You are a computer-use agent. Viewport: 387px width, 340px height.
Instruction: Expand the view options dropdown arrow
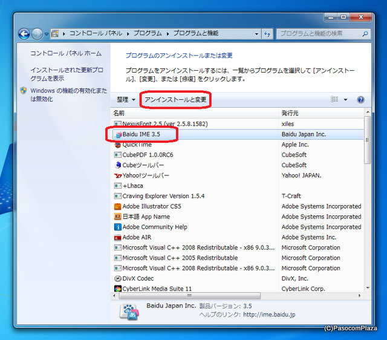click(x=345, y=100)
